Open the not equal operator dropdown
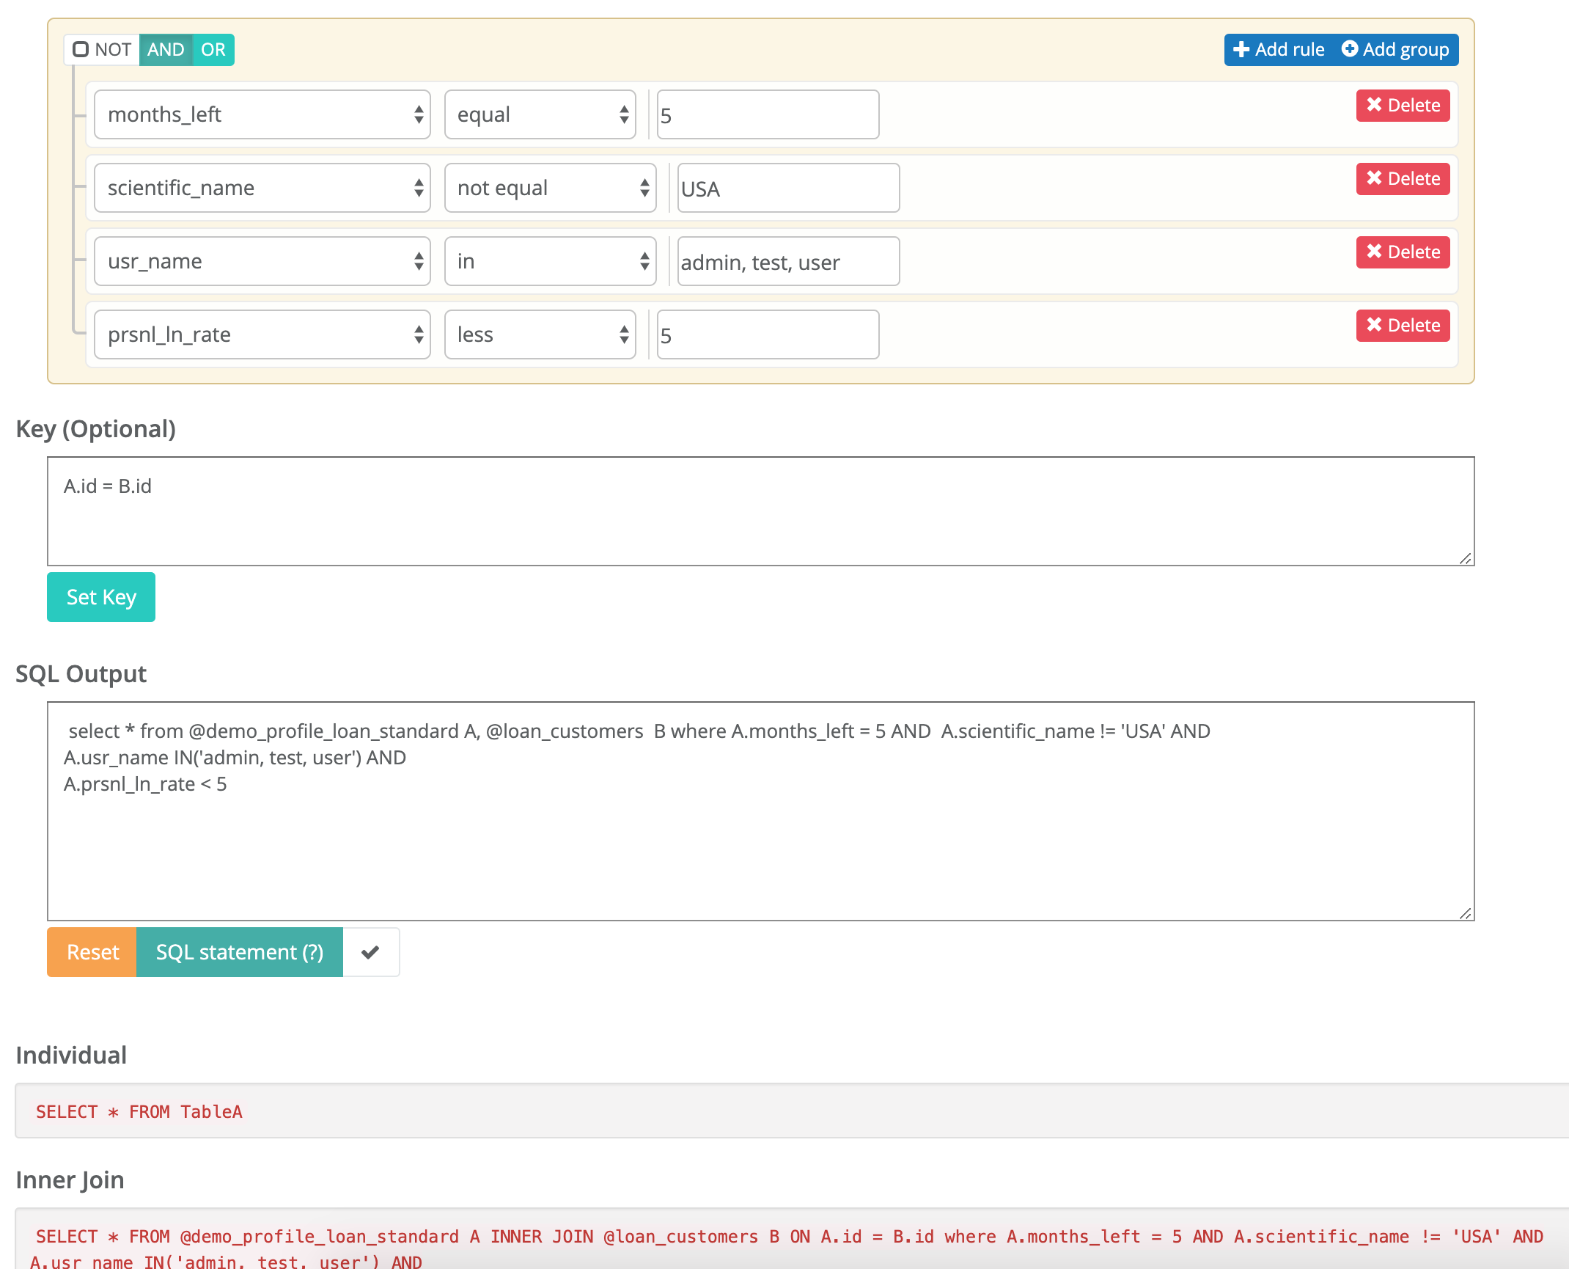The height and width of the screenshot is (1269, 1569). click(551, 188)
